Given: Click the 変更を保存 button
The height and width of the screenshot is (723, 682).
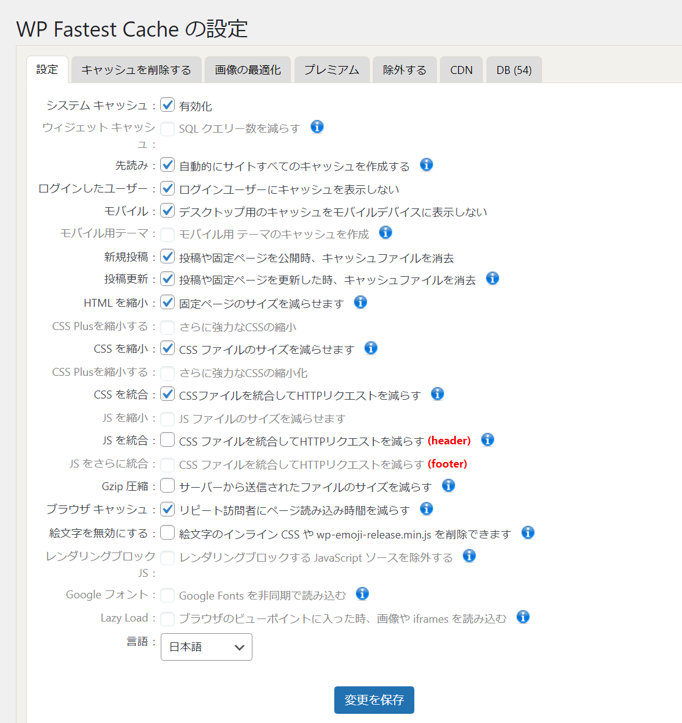Looking at the screenshot, I should 374,700.
